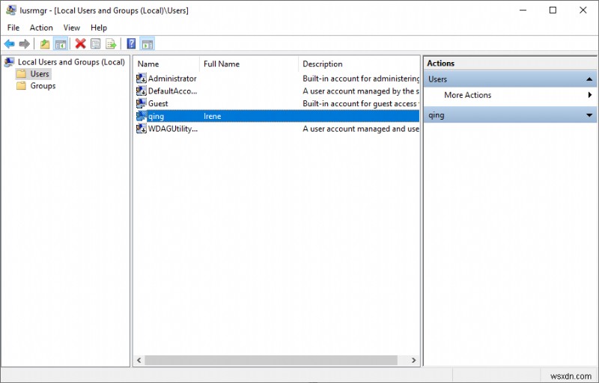Click the Irene full name cell
This screenshot has height=383, width=599.
(x=213, y=116)
